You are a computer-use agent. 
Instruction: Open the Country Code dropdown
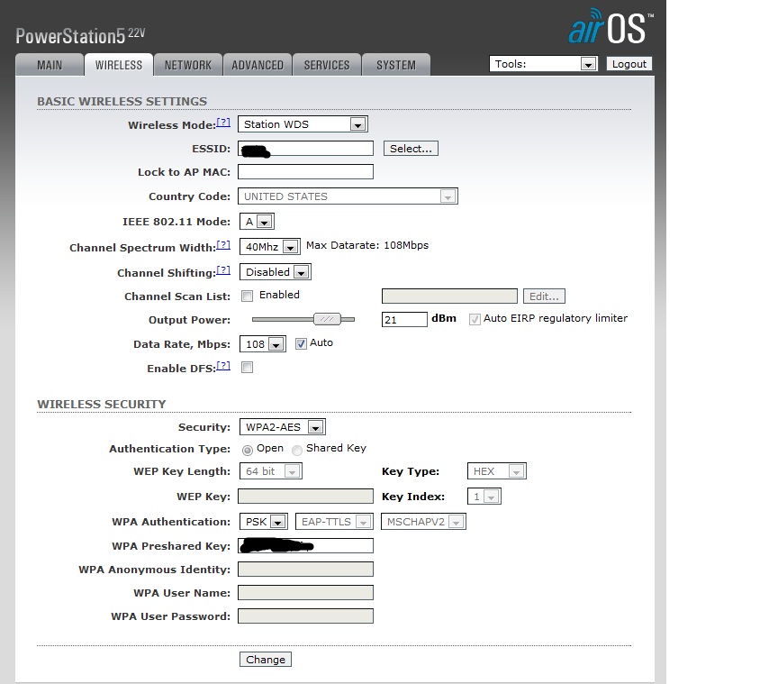tap(348, 196)
